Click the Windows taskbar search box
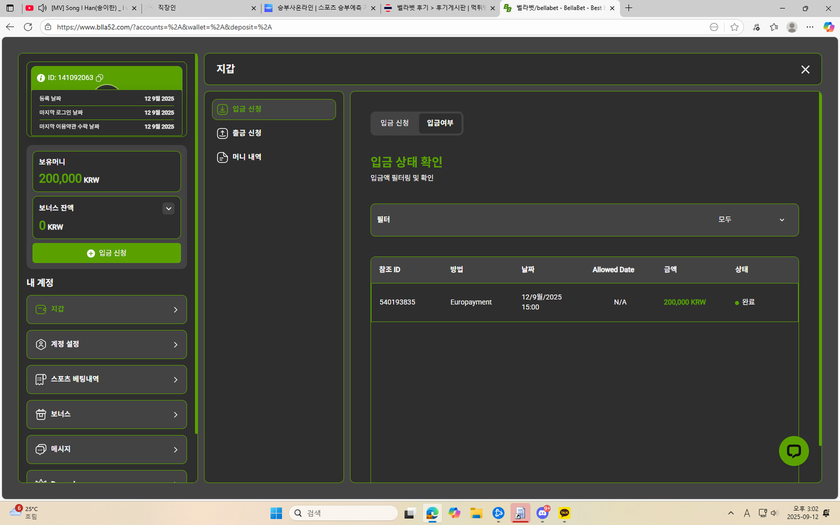The height and width of the screenshot is (525, 840). coord(343,513)
